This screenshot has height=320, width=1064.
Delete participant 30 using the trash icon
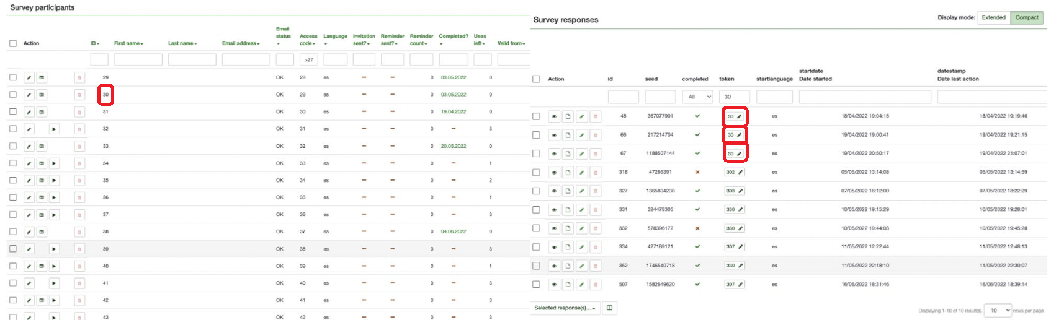tap(79, 95)
